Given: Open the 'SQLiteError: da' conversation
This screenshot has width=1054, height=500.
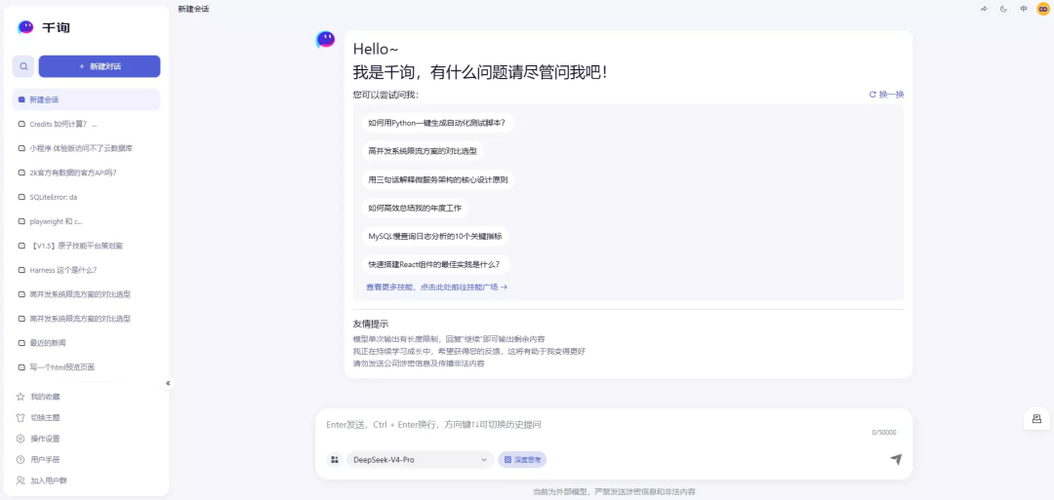Looking at the screenshot, I should tap(86, 197).
